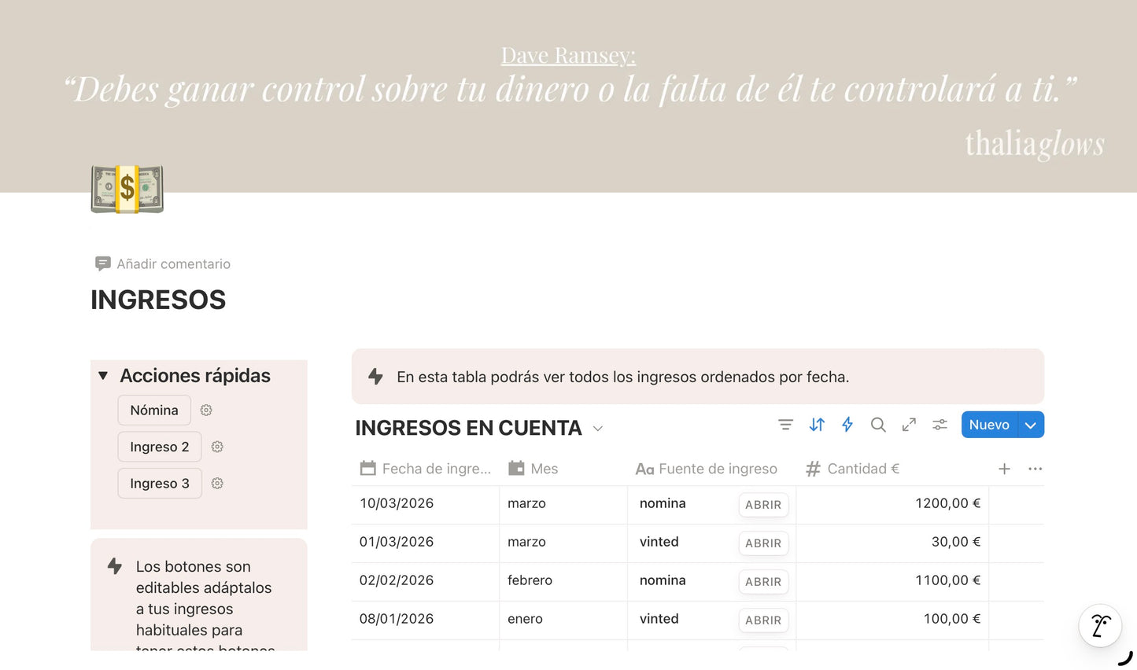Click the sort arrows icon on the database toolbar
This screenshot has height=670, width=1137.
point(816,425)
